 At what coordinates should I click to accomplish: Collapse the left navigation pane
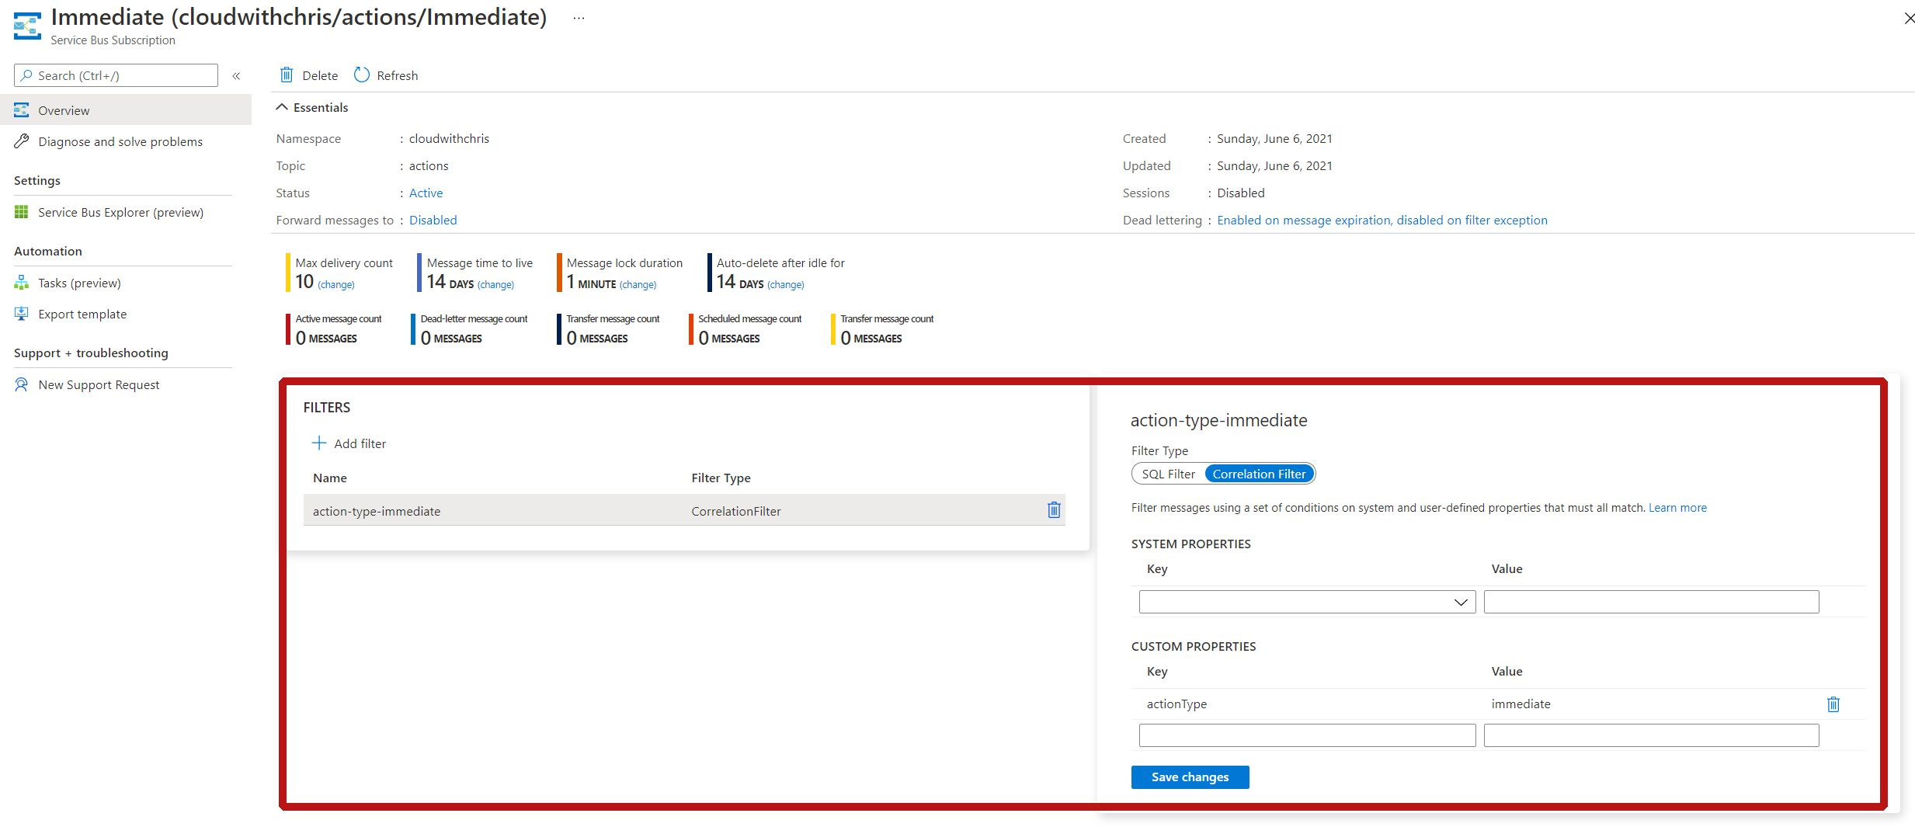pos(237,75)
